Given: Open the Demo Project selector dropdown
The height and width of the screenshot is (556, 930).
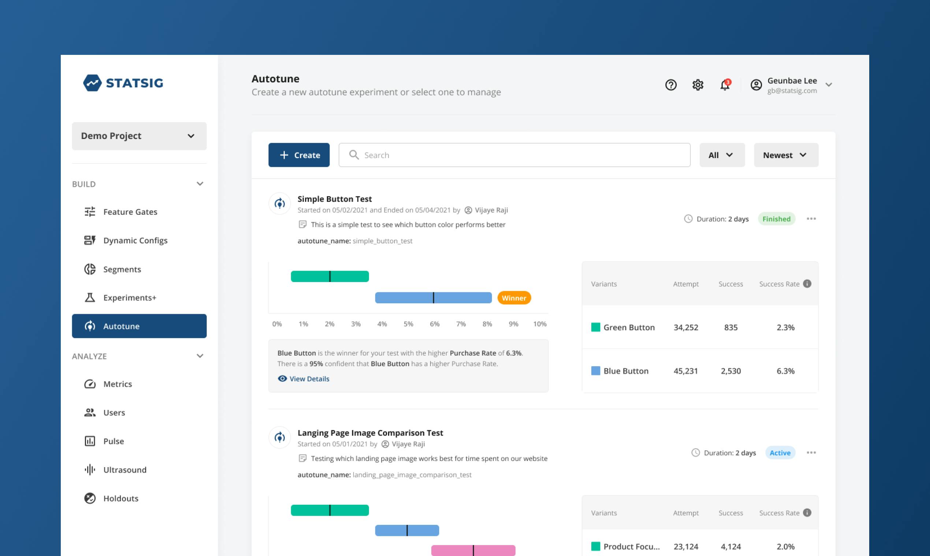Looking at the screenshot, I should click(x=139, y=136).
